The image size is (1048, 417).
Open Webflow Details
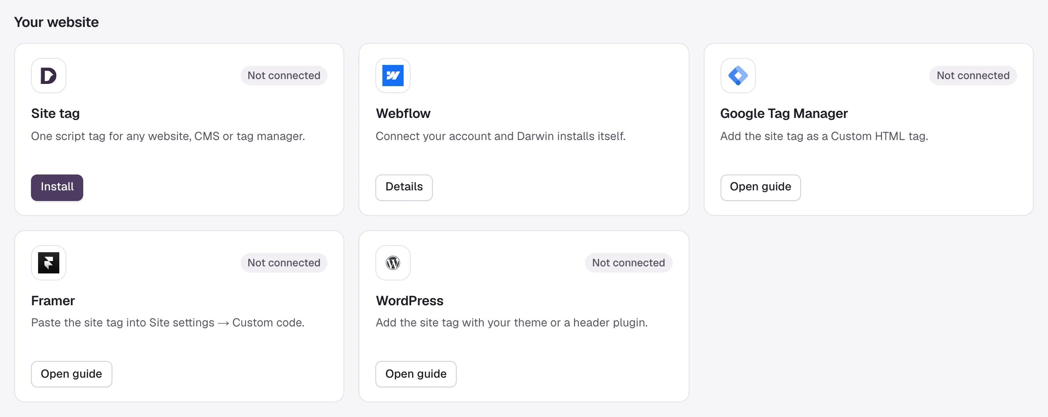pyautogui.click(x=404, y=187)
